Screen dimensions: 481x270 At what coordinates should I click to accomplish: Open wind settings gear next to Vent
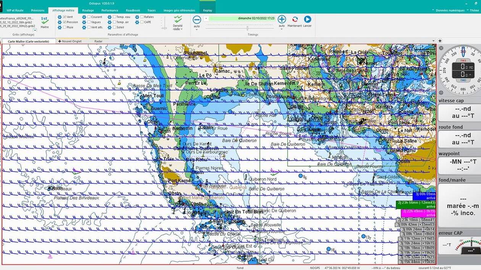click(60, 17)
